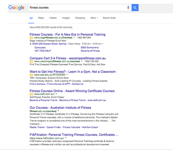Click the Find a Campus sitelink
The width and height of the screenshot is (173, 150).
click(x=37, y=84)
